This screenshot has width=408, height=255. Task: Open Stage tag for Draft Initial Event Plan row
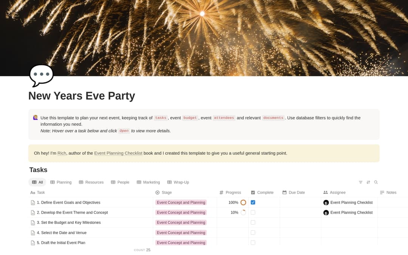coord(181,243)
